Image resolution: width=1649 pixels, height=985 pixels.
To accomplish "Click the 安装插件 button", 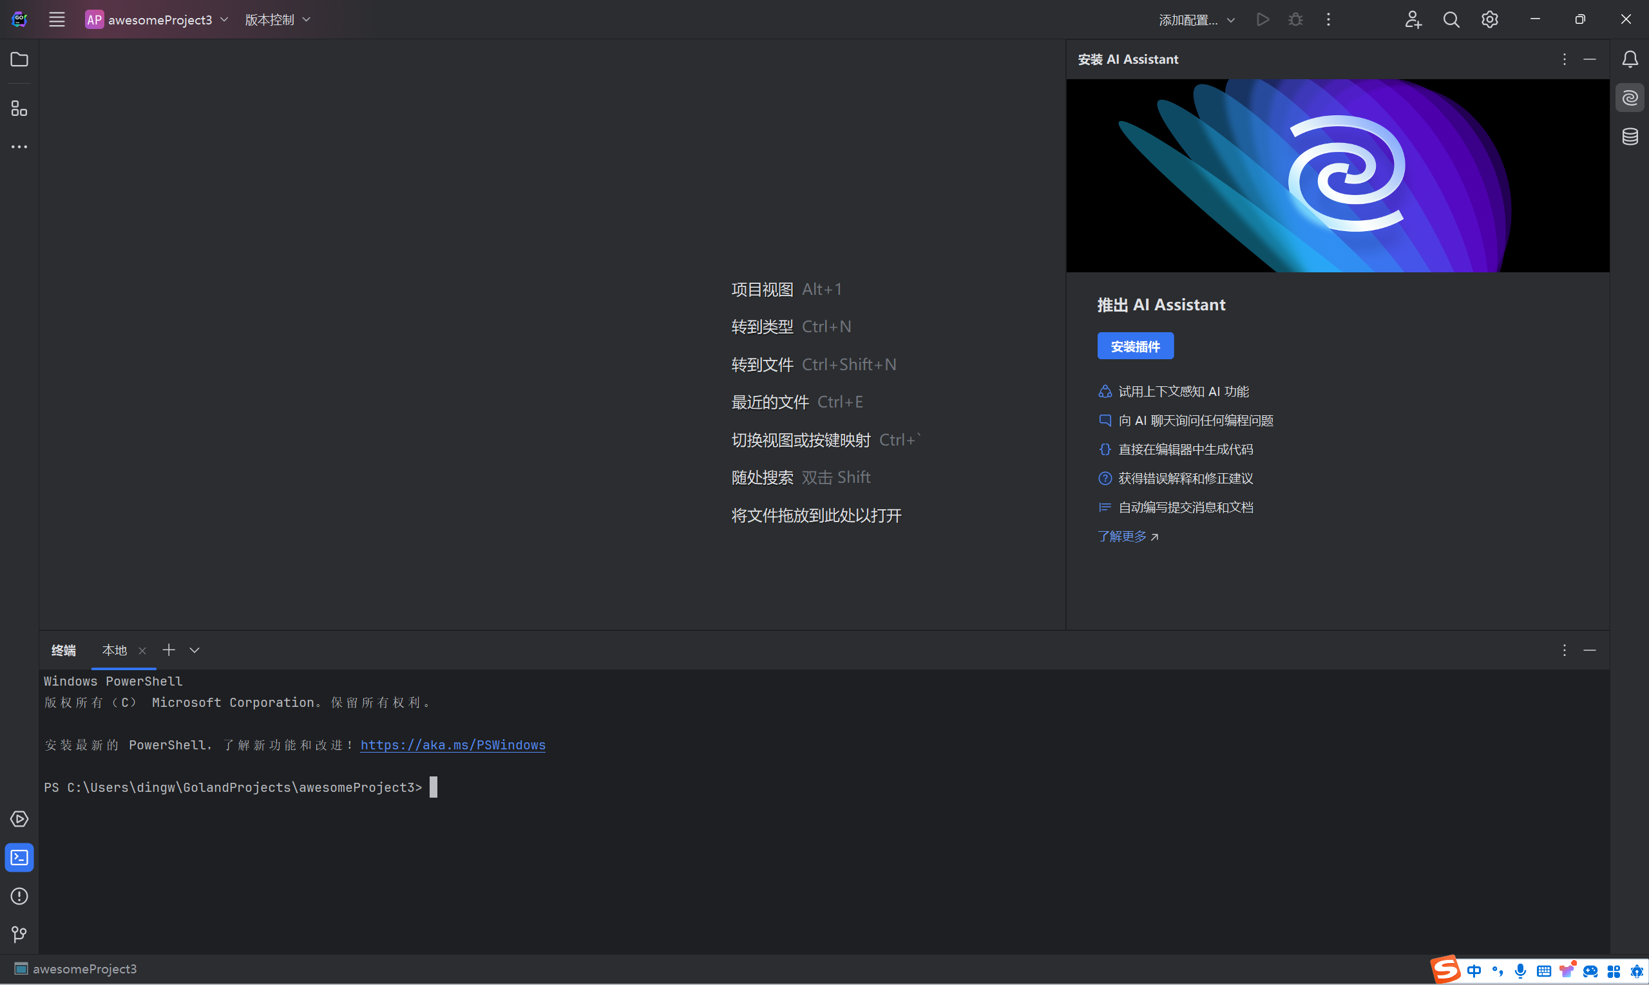I will [x=1135, y=346].
